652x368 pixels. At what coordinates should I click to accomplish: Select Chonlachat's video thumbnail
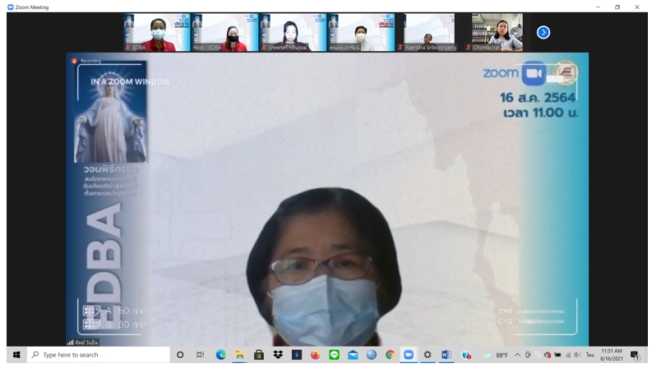tap(496, 32)
